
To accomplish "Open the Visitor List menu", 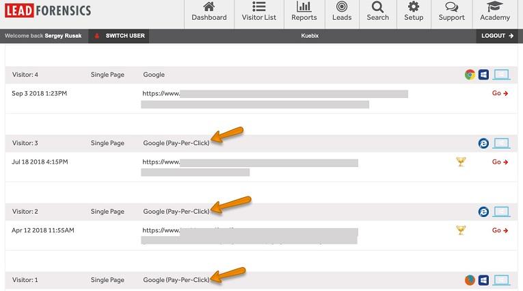I will click(x=259, y=12).
